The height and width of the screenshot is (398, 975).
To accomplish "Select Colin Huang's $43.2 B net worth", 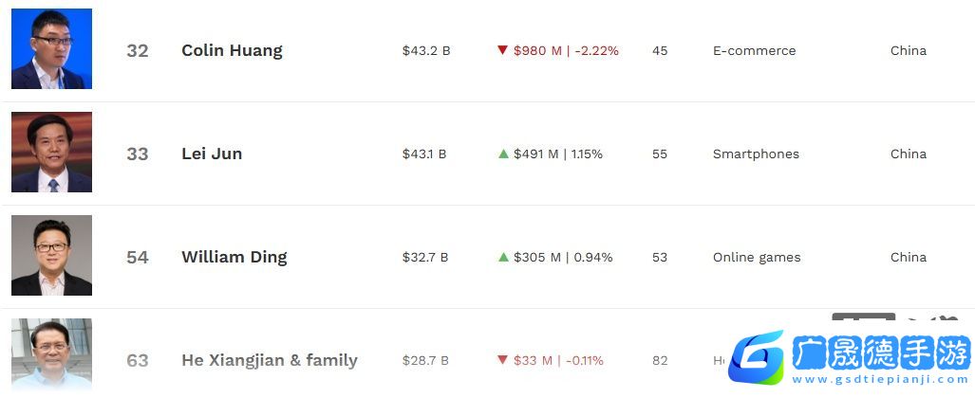I will (426, 51).
